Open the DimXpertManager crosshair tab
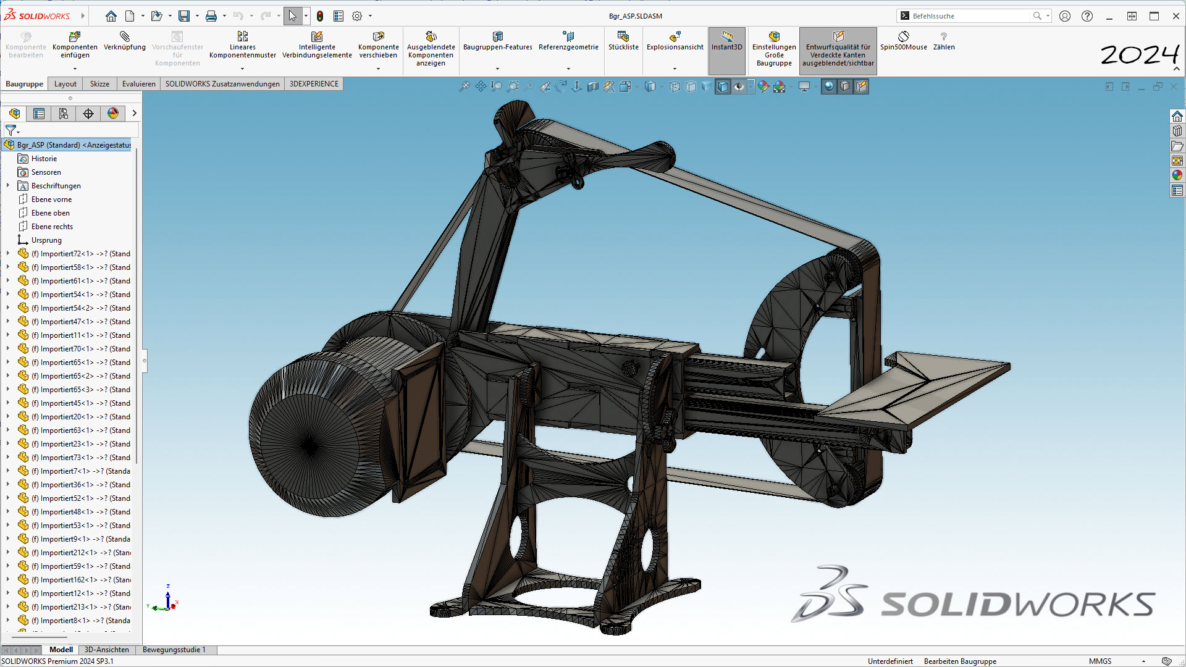Image resolution: width=1186 pixels, height=667 pixels. pos(88,114)
